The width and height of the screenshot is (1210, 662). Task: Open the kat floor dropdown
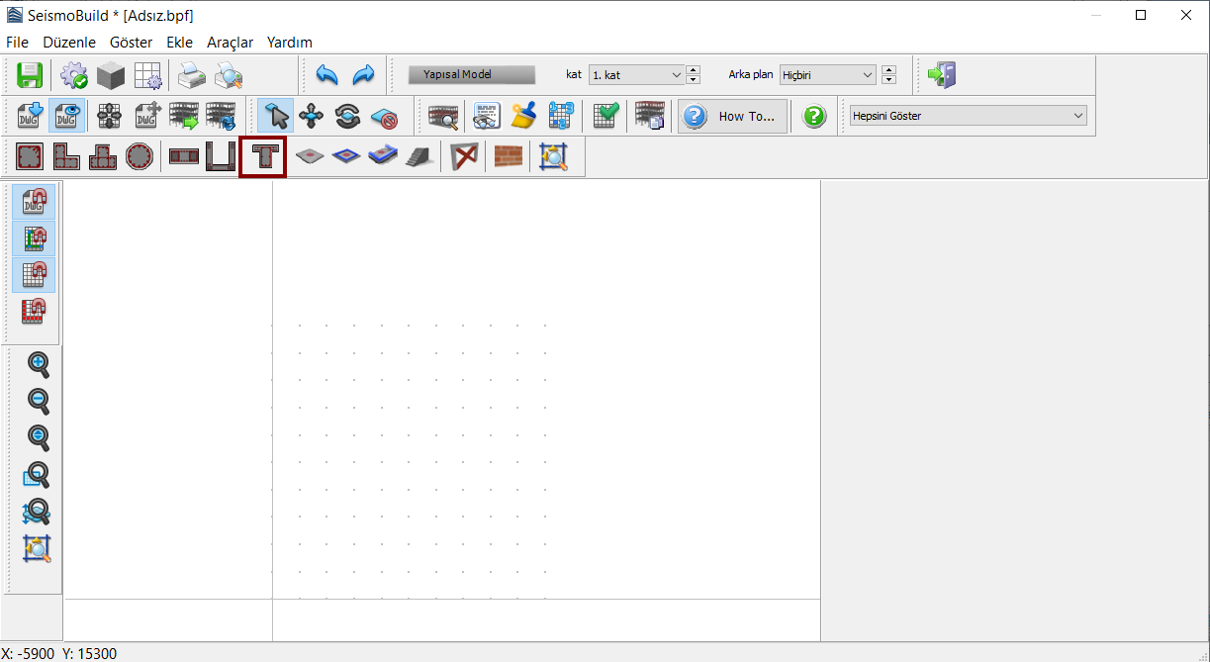tap(636, 75)
